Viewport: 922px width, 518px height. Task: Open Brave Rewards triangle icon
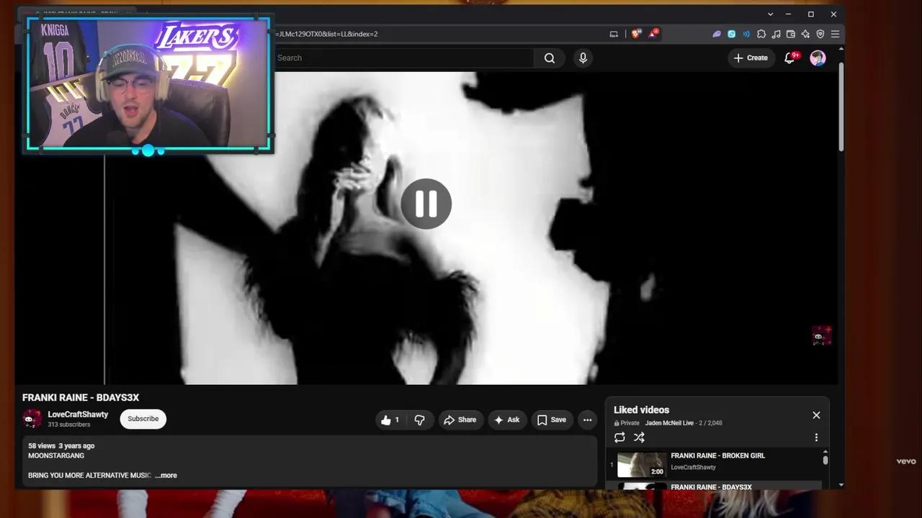coord(653,34)
